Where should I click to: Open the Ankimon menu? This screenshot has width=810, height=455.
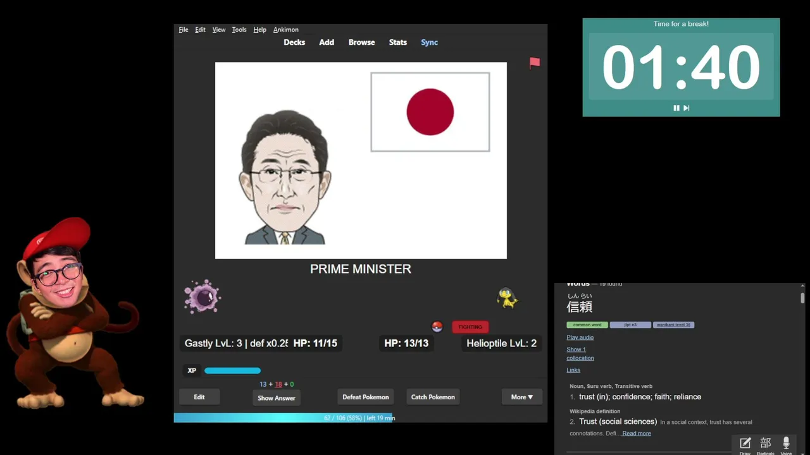coord(286,30)
